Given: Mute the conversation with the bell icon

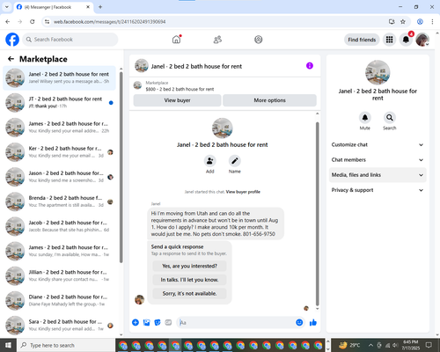Looking at the screenshot, I should 365,118.
